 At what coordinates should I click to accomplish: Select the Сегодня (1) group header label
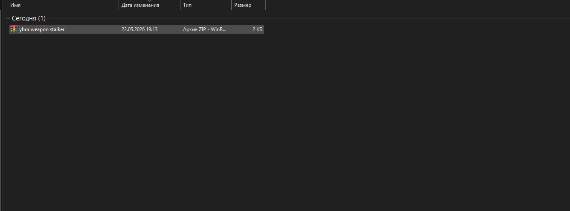tap(29, 18)
